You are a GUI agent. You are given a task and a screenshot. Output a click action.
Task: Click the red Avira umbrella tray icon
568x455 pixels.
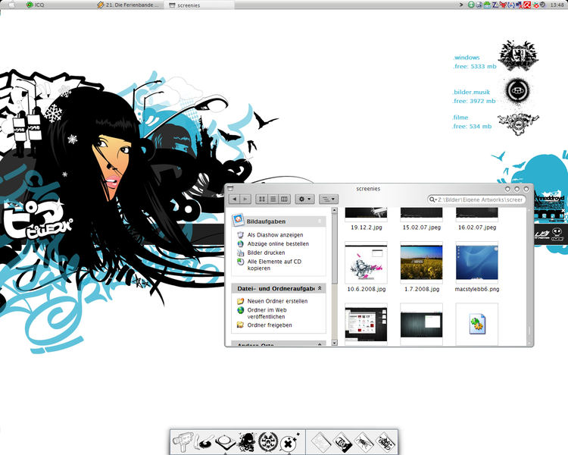pyautogui.click(x=527, y=5)
